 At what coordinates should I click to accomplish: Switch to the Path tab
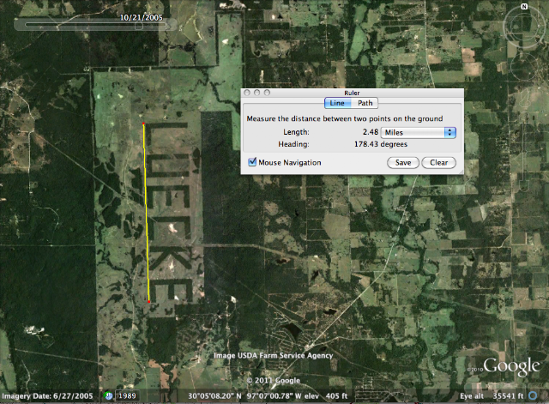click(365, 103)
